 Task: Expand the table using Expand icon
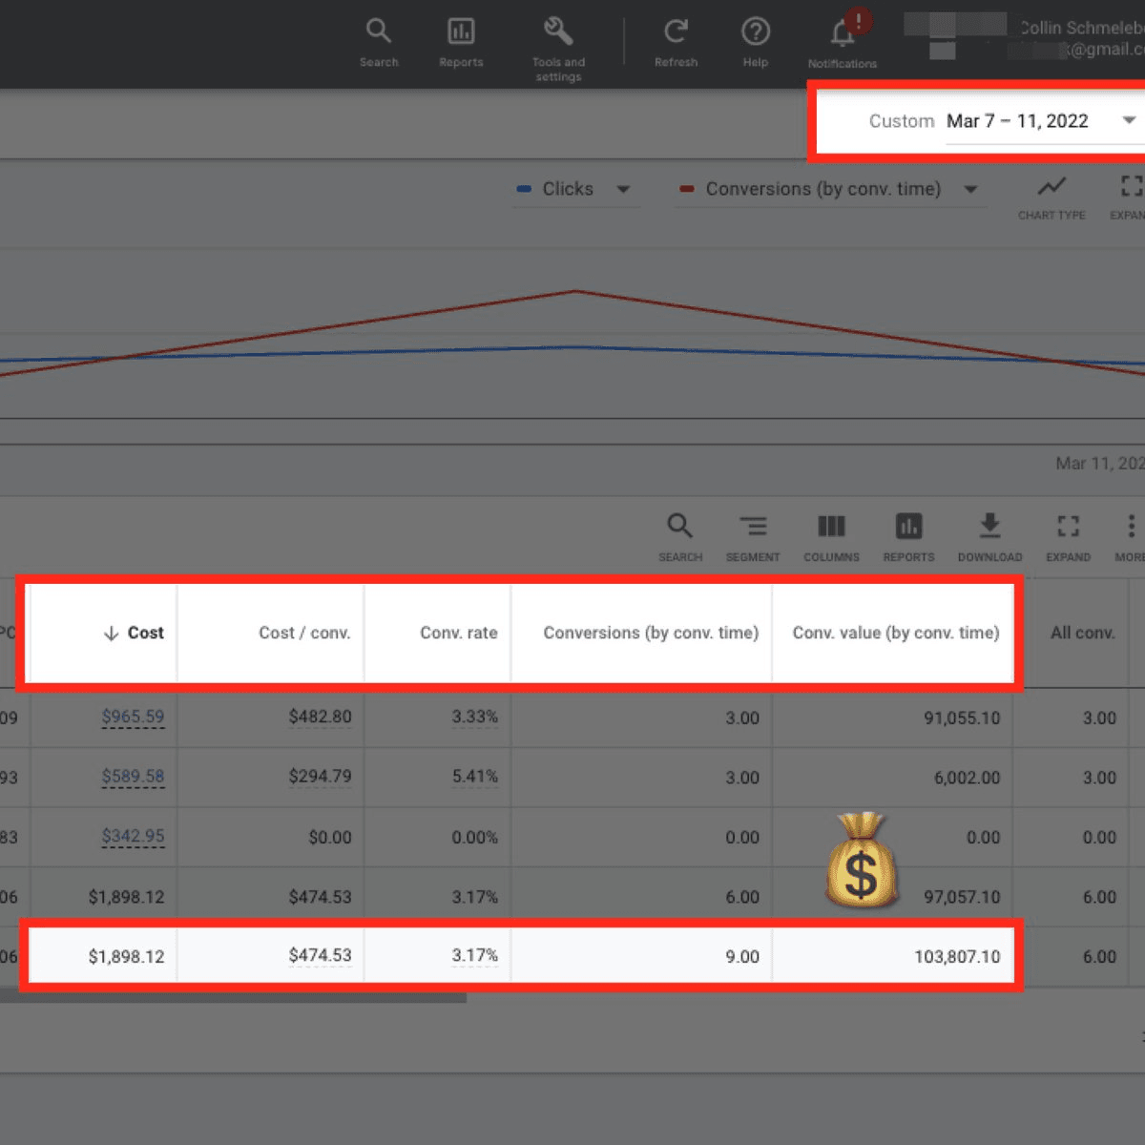click(x=1068, y=526)
